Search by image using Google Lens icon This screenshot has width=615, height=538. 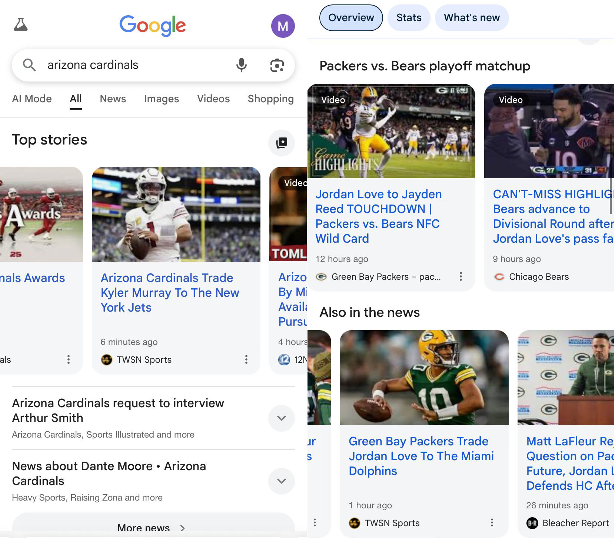(277, 65)
